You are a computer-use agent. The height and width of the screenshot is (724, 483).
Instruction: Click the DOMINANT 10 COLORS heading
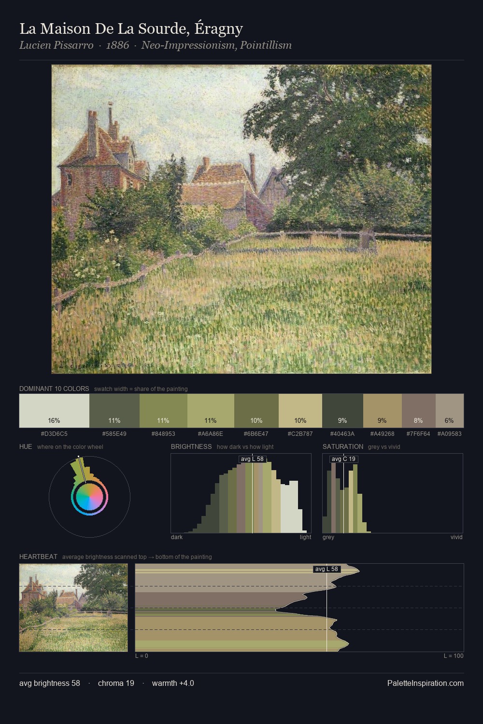pos(54,389)
